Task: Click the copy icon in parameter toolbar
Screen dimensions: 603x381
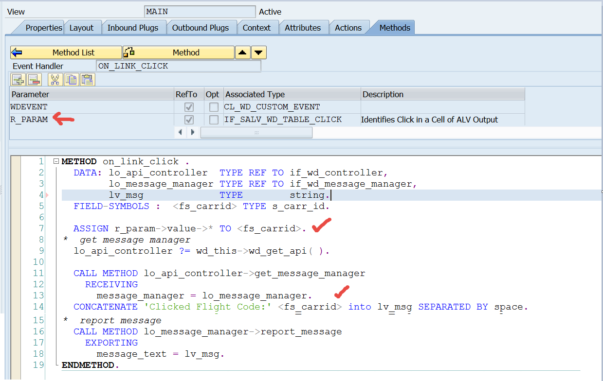Action: 71,80
